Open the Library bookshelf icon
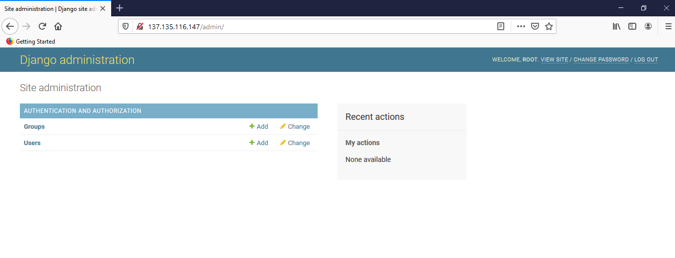 point(616,26)
